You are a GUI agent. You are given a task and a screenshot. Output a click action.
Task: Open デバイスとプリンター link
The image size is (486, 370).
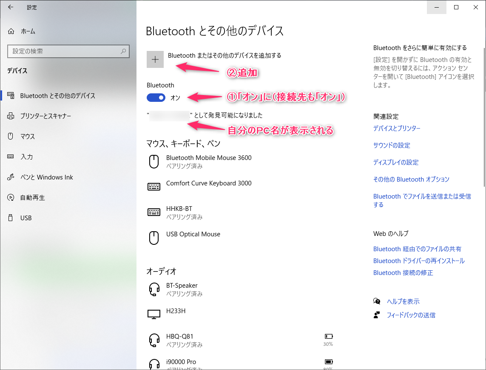(397, 129)
